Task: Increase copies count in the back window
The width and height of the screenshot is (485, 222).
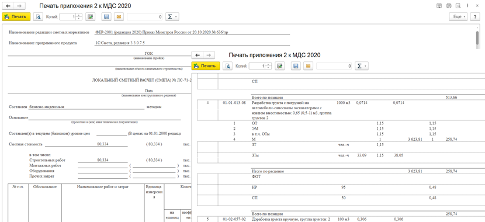Action: [79, 15]
